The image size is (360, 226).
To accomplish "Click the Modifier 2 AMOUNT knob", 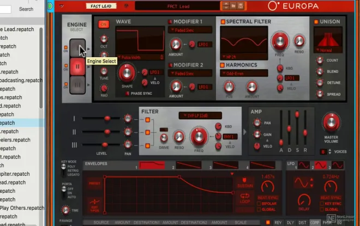I will 176,87.
